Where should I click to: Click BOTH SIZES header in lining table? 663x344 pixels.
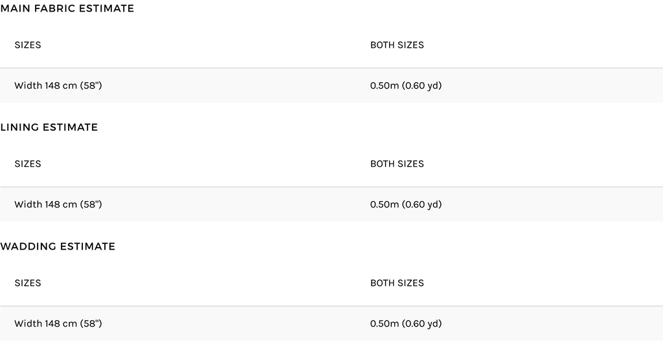[397, 164]
